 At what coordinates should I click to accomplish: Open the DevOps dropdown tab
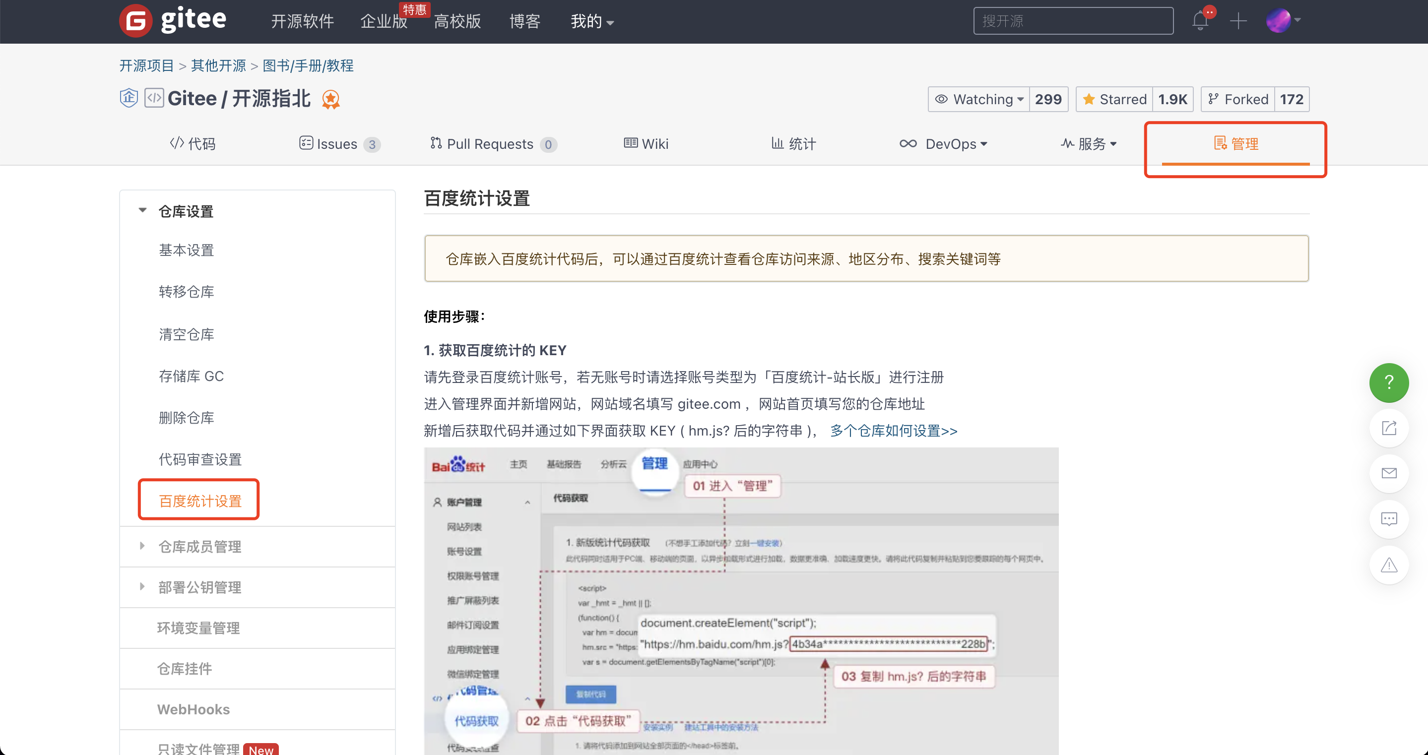point(944,144)
